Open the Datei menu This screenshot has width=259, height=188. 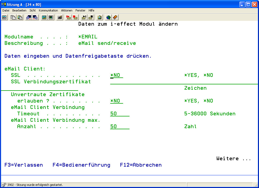[6, 10]
